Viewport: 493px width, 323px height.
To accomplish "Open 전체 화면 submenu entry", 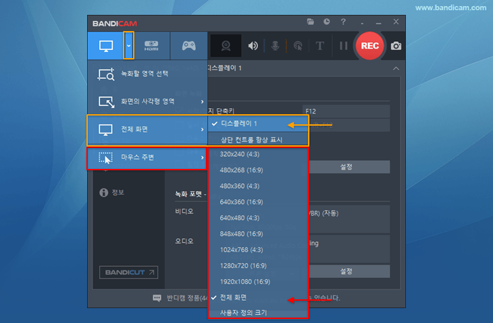I will pyautogui.click(x=147, y=129).
